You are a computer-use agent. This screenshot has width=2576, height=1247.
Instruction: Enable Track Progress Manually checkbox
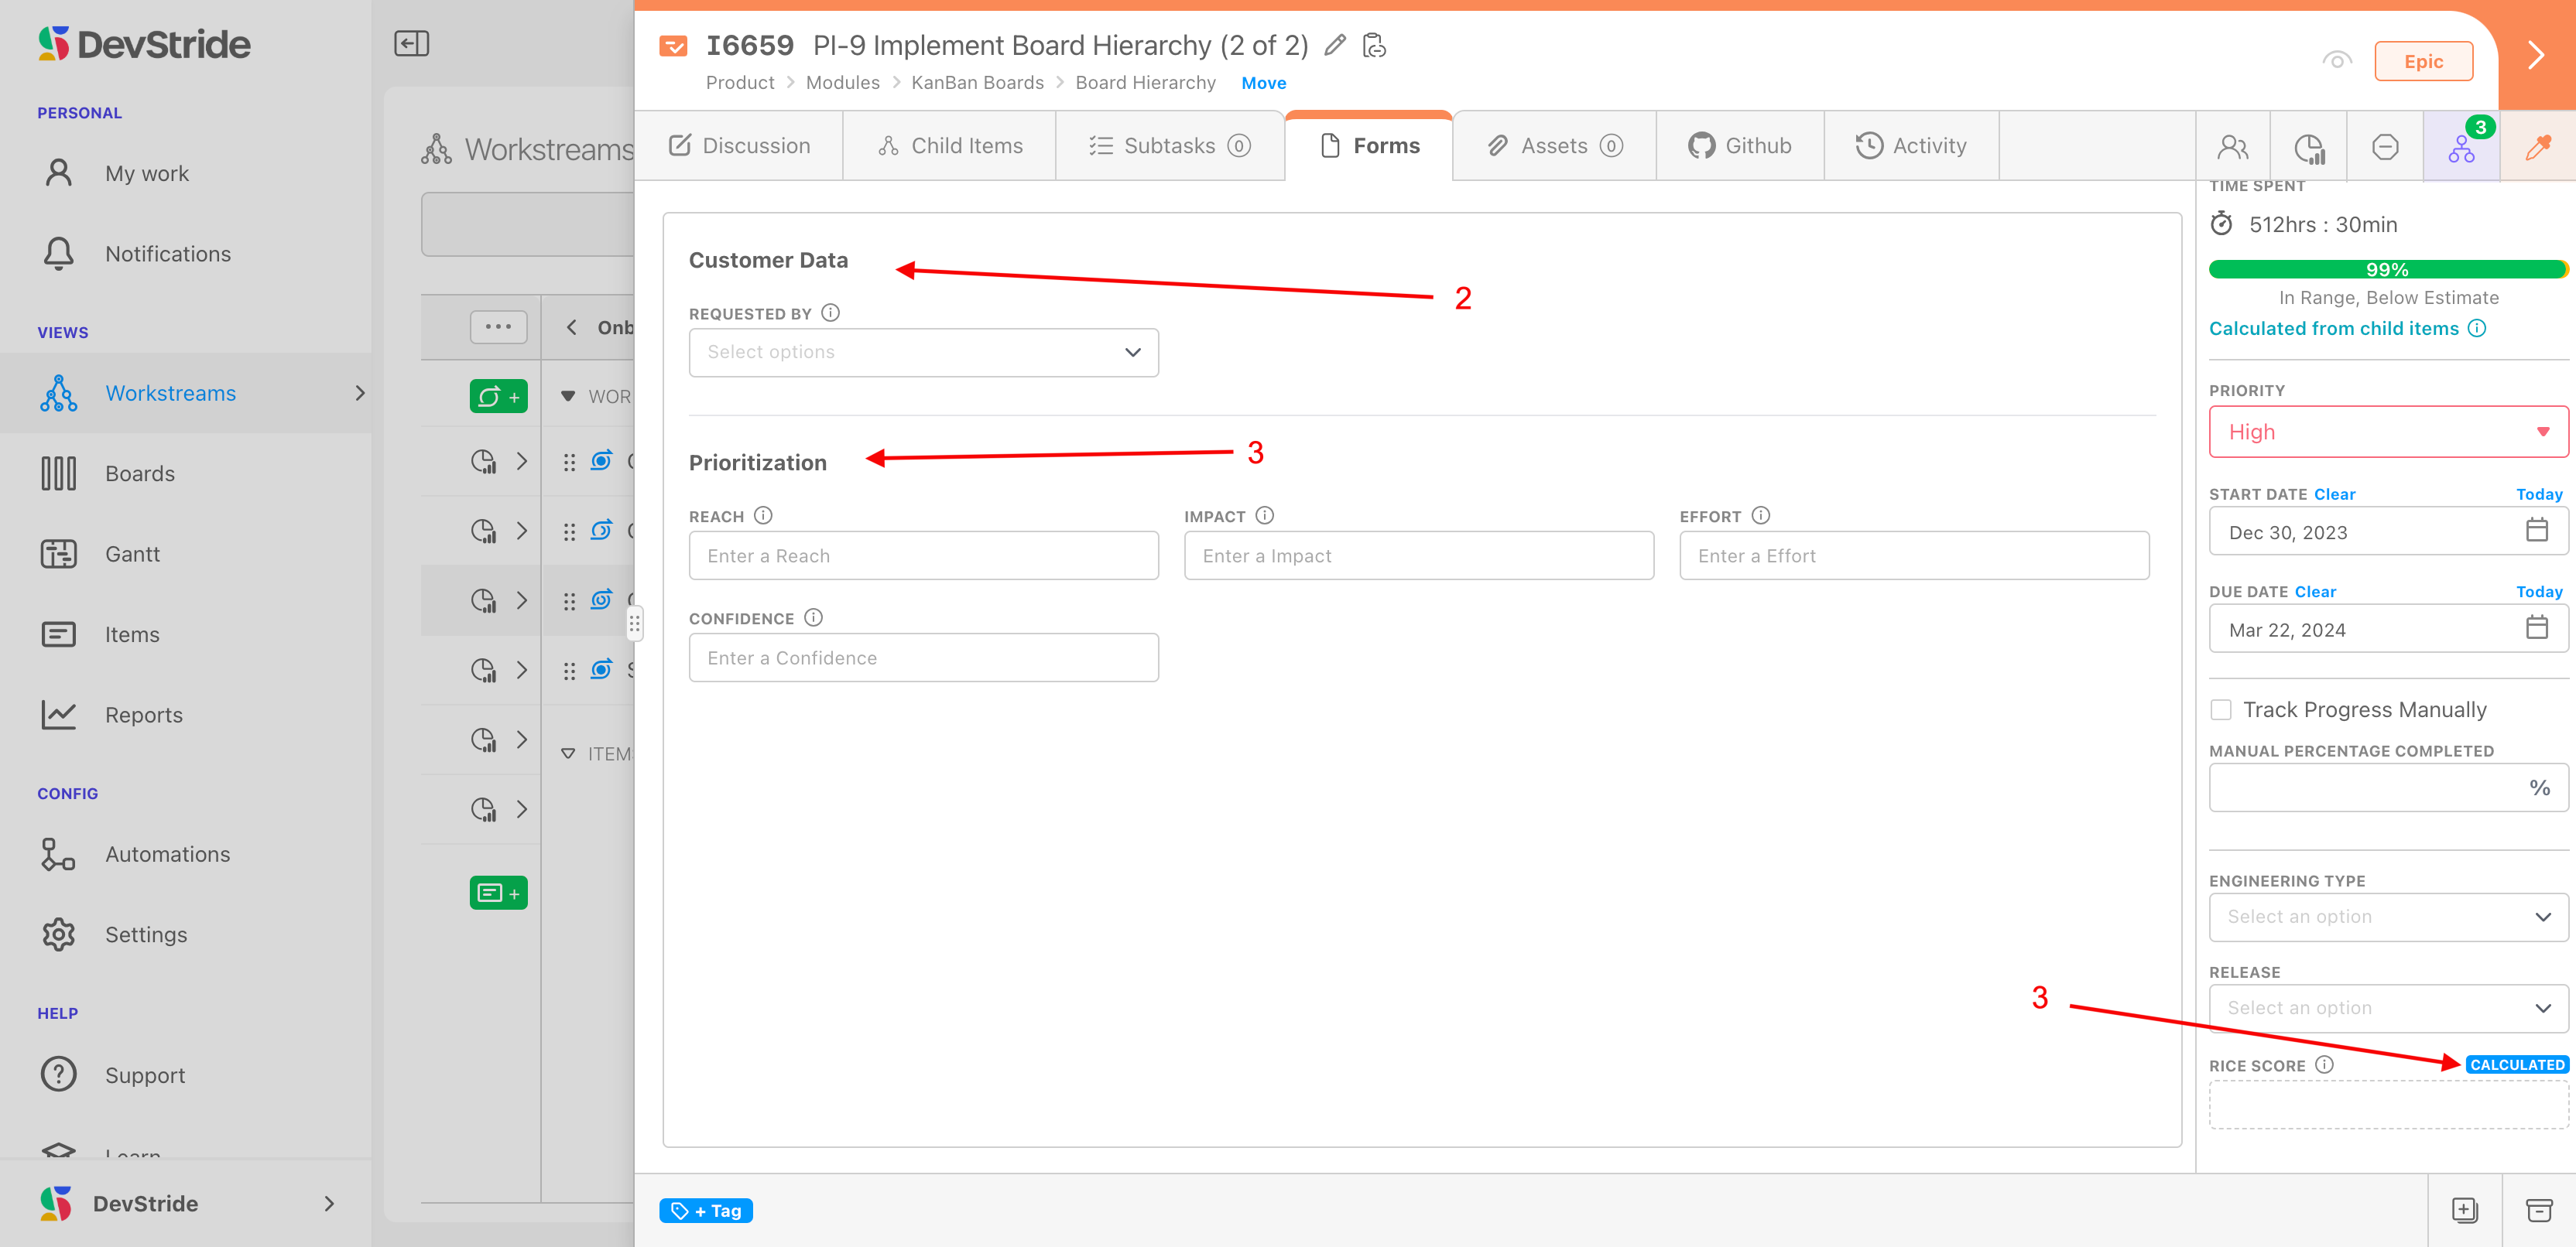[x=2220, y=709]
